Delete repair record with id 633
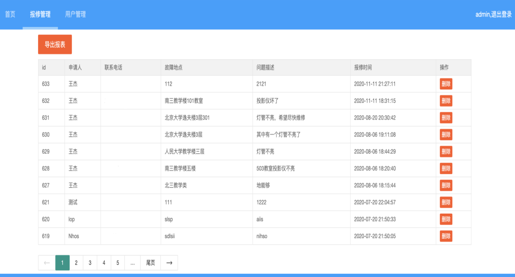Screen dimensions: 515x277 446,84
